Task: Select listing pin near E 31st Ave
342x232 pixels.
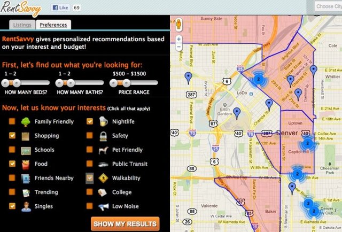Action: pyautogui.click(x=314, y=71)
